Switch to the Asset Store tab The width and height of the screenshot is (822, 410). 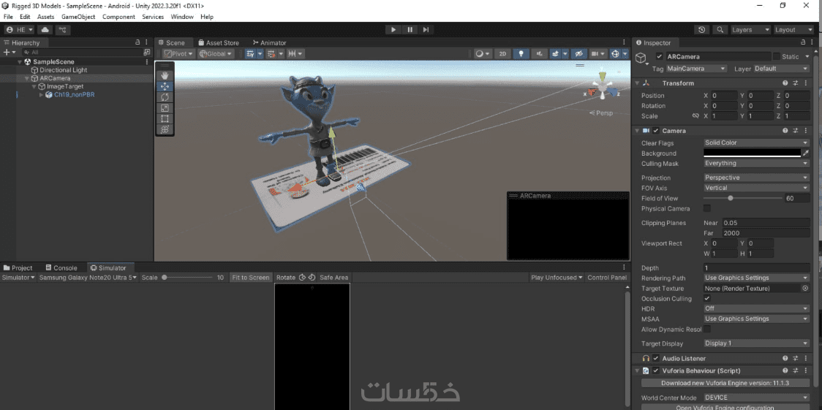[x=218, y=43]
